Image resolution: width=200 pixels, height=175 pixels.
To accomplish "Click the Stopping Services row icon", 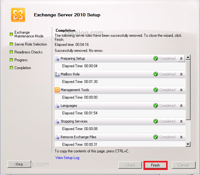I will 57,121.
